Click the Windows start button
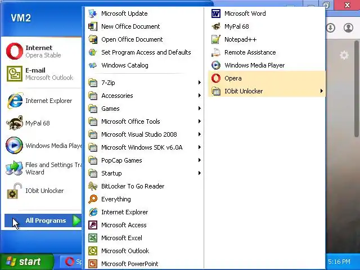 tap(27, 262)
